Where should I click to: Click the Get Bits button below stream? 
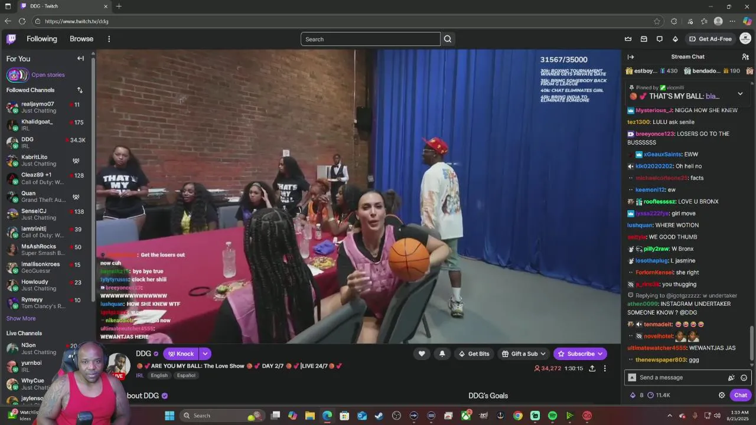pyautogui.click(x=474, y=354)
